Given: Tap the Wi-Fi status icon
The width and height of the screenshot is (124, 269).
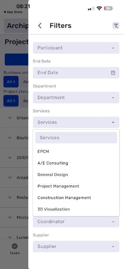Looking at the screenshot, I should (x=99, y=8).
